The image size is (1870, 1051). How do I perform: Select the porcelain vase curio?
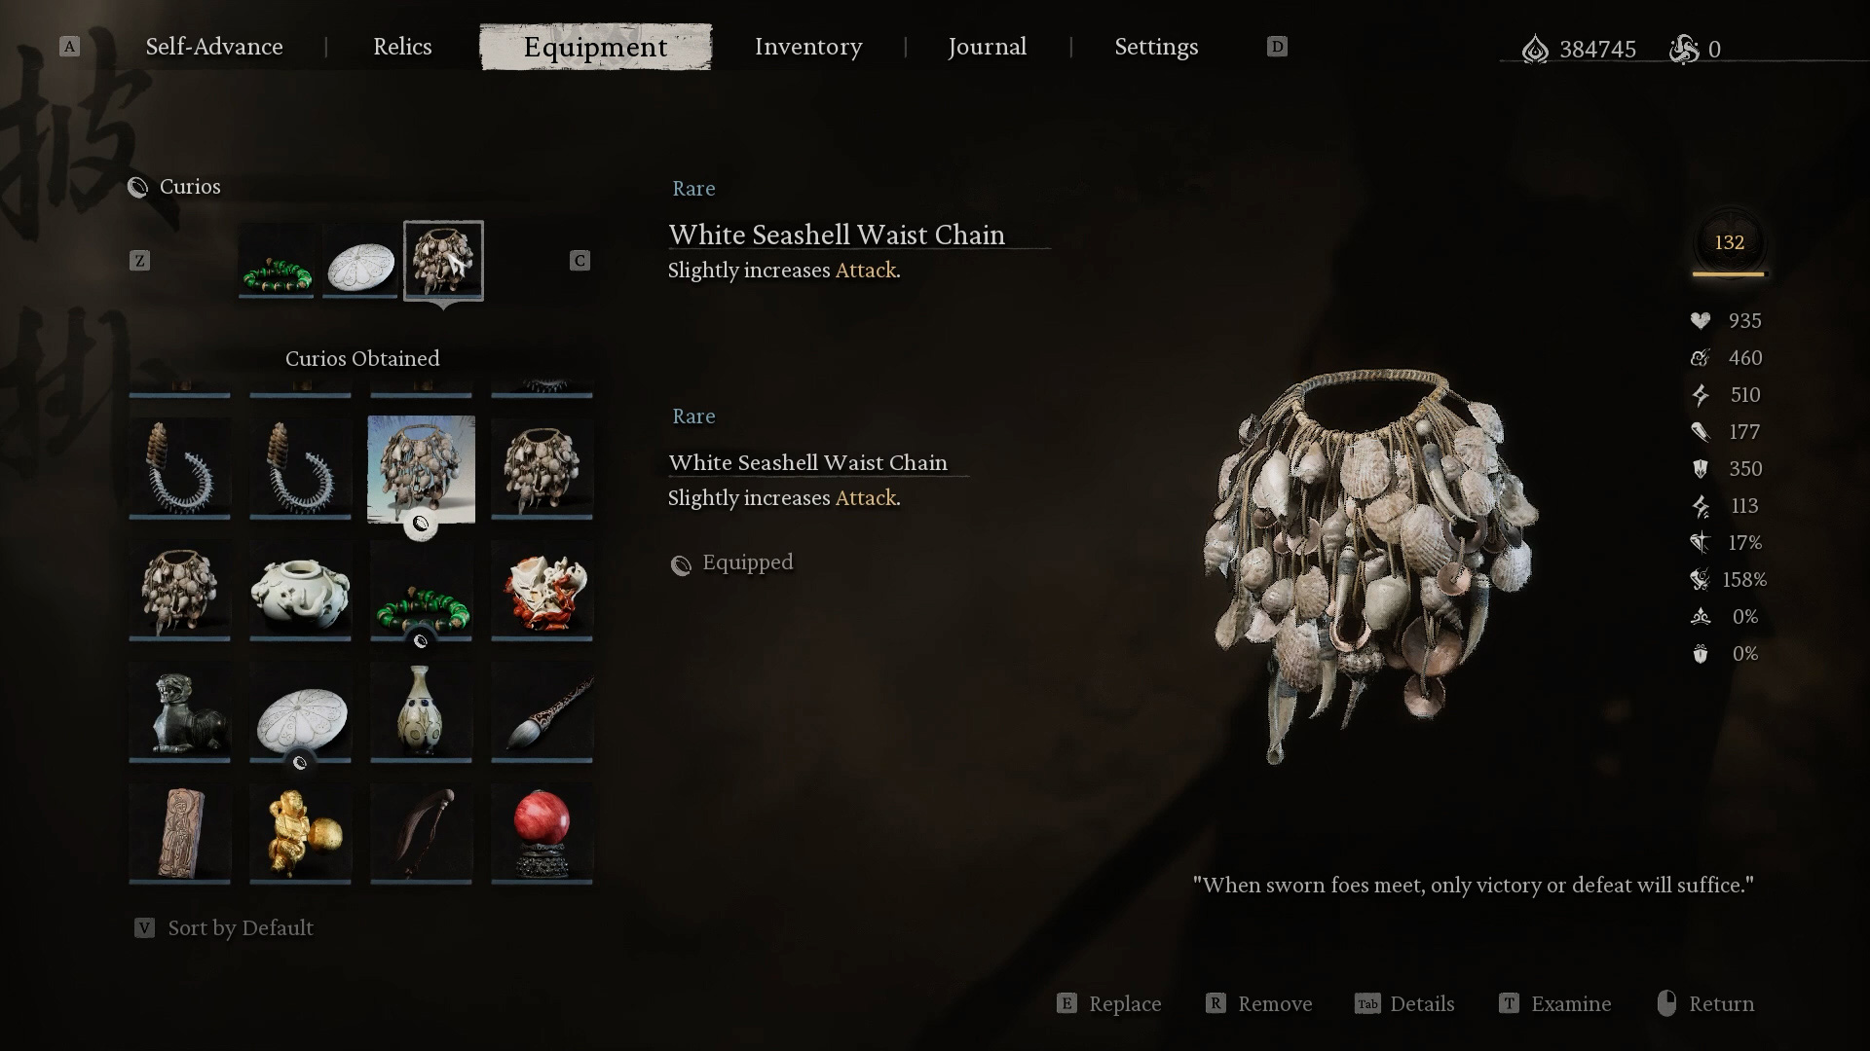421,712
